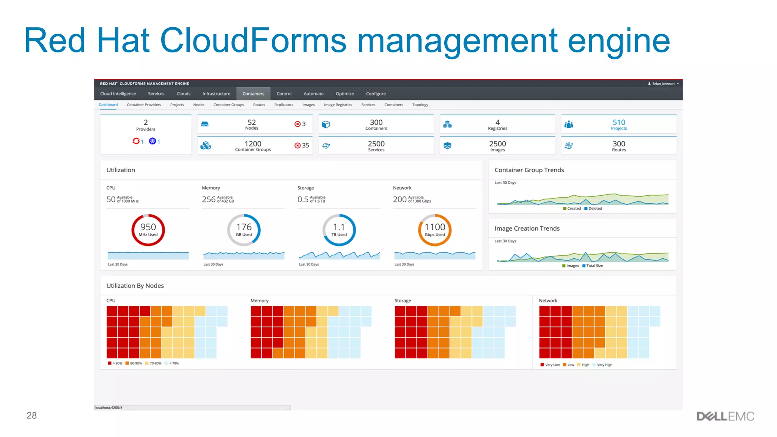This screenshot has height=437, width=777.
Task: Click the localhost:4200 status bar
Action: pyautogui.click(x=192, y=408)
